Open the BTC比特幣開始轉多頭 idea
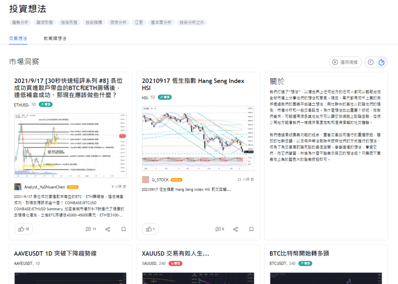 300,254
